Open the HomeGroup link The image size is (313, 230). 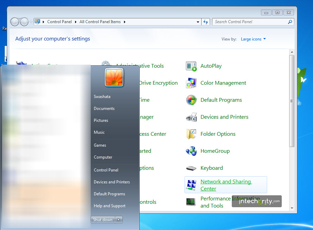215,151
